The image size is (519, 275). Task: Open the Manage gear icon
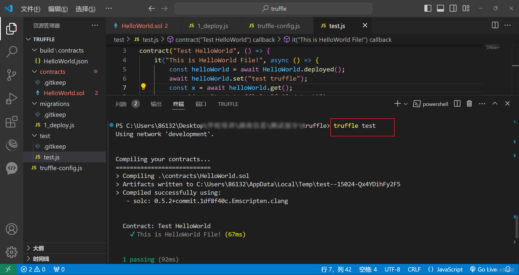11,252
